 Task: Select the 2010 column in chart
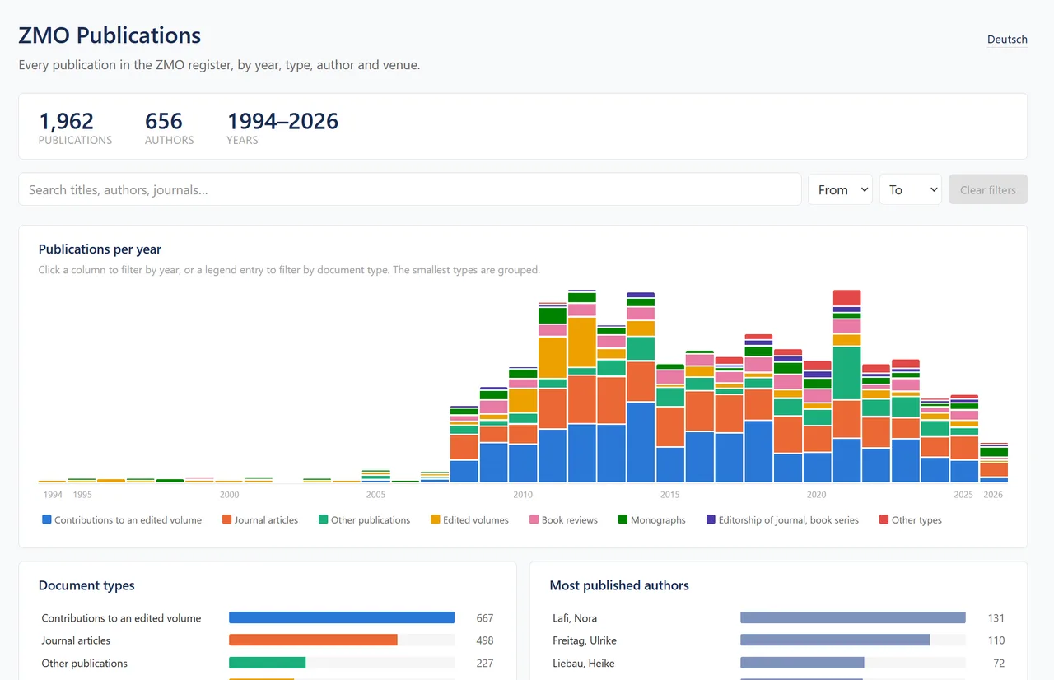point(523,425)
